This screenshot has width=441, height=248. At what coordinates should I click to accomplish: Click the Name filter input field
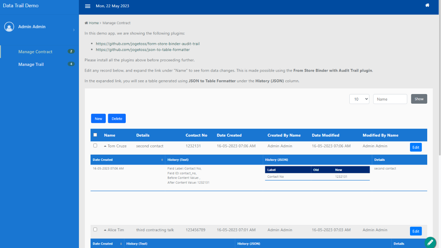click(390, 99)
